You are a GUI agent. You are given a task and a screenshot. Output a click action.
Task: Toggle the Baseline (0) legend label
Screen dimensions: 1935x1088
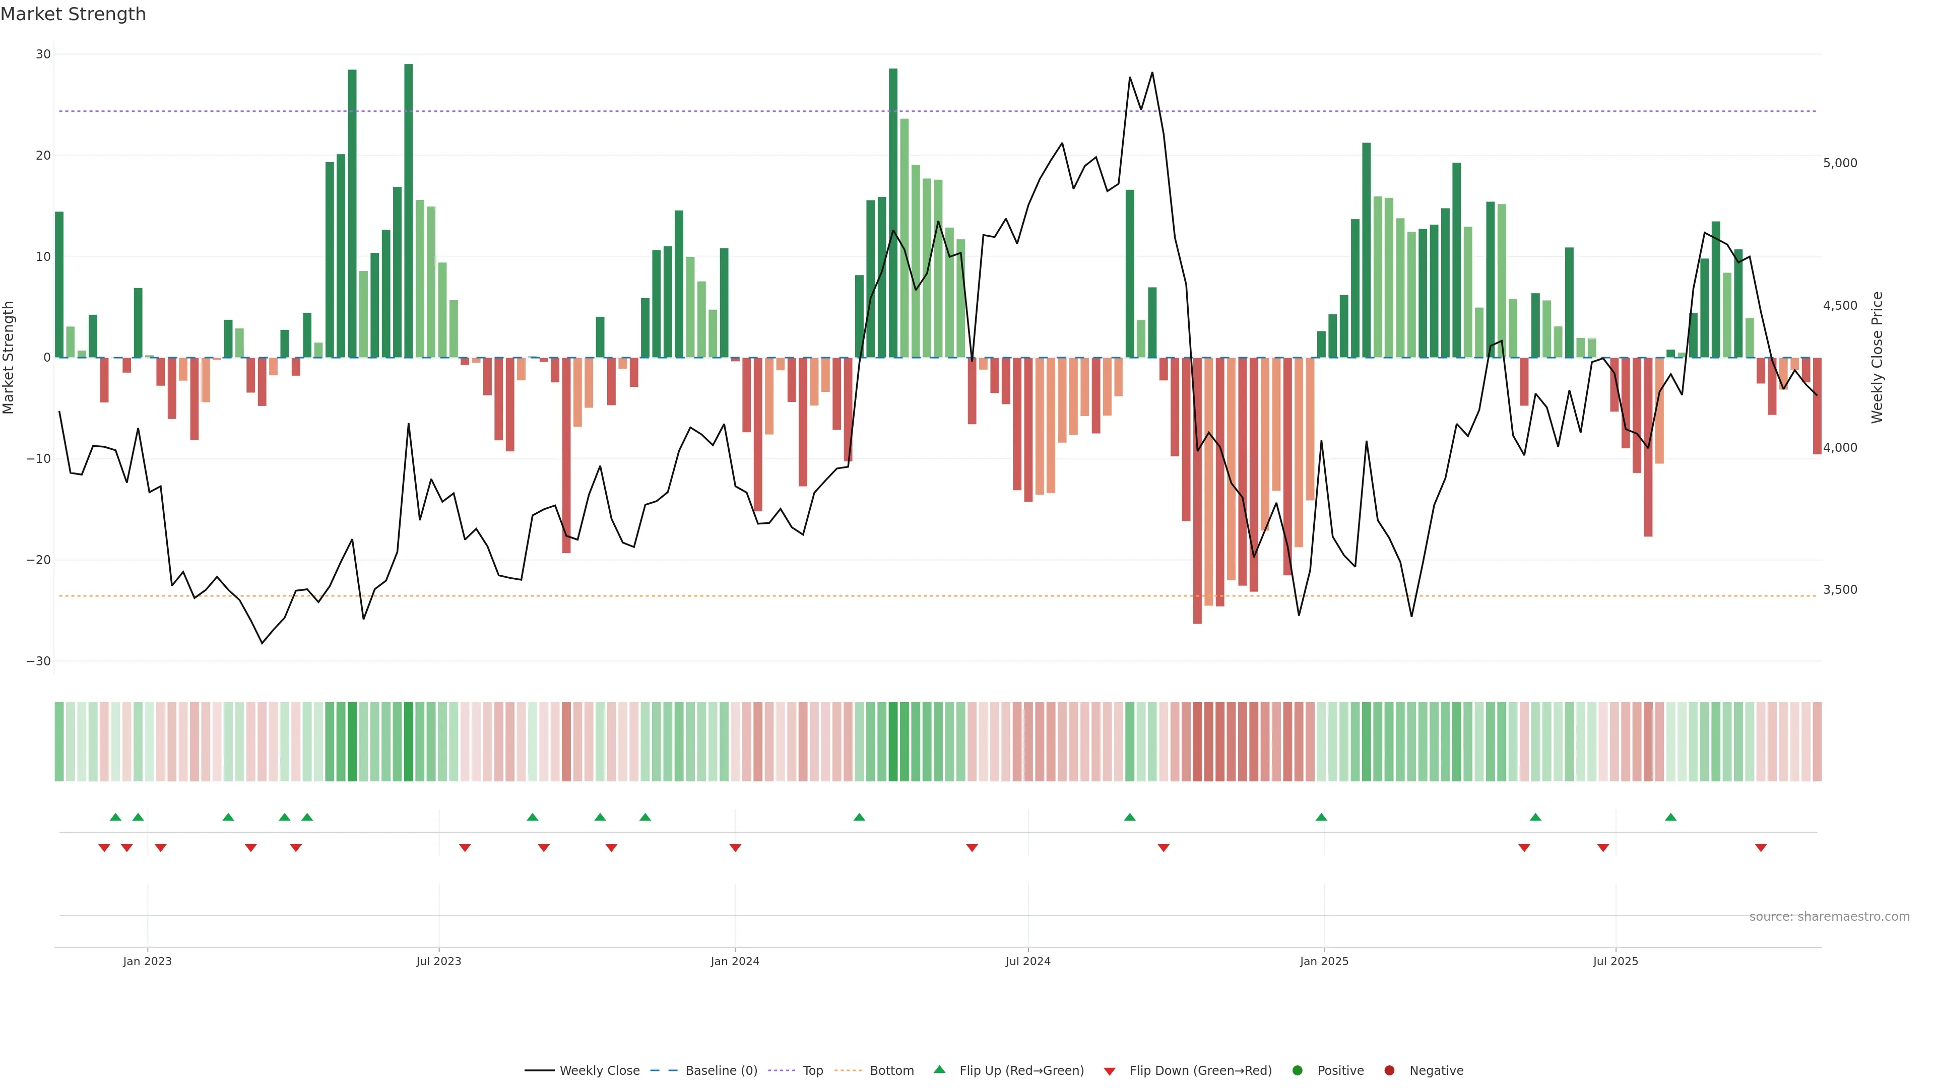coord(721,1071)
